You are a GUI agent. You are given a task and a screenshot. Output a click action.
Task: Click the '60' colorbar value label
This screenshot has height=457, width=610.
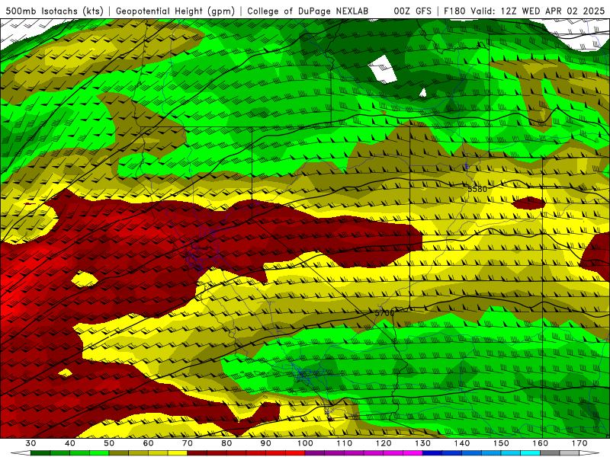[x=148, y=443]
